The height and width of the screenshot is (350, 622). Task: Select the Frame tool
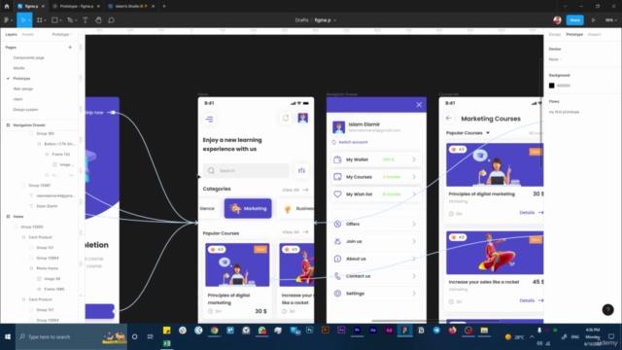coord(39,19)
